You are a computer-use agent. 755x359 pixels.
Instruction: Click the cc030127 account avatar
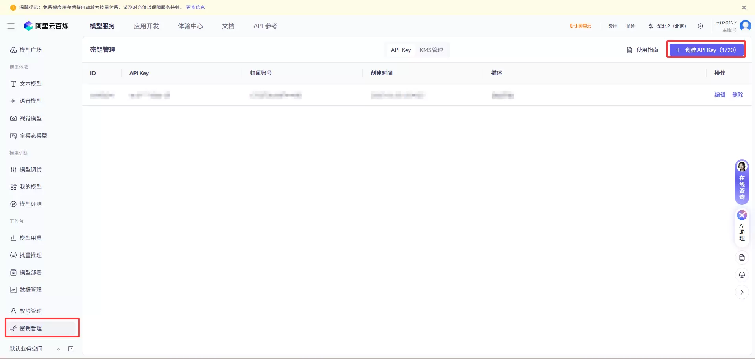click(x=746, y=26)
